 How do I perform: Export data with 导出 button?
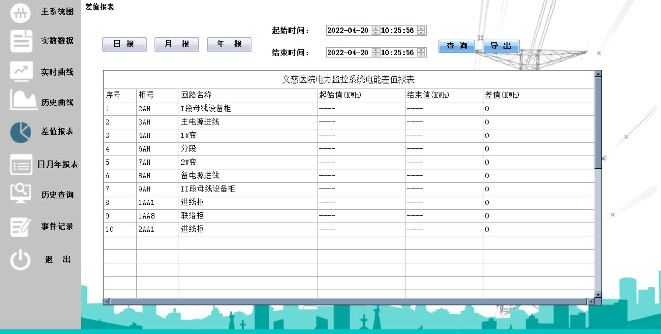[x=501, y=46]
